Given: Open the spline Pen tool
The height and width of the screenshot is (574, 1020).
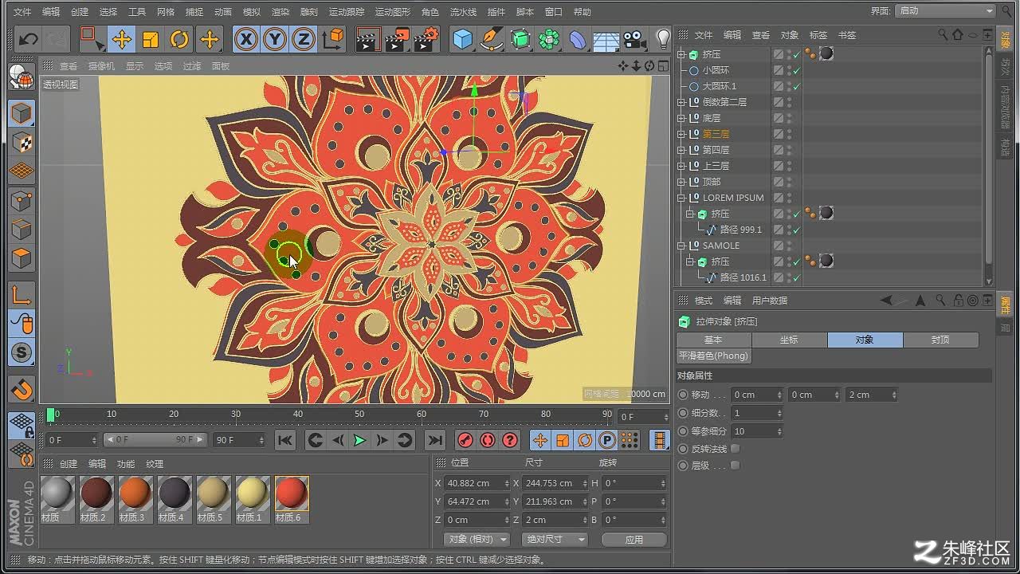Looking at the screenshot, I should coord(492,39).
